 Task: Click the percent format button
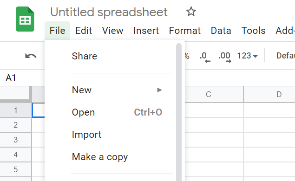click(187, 56)
